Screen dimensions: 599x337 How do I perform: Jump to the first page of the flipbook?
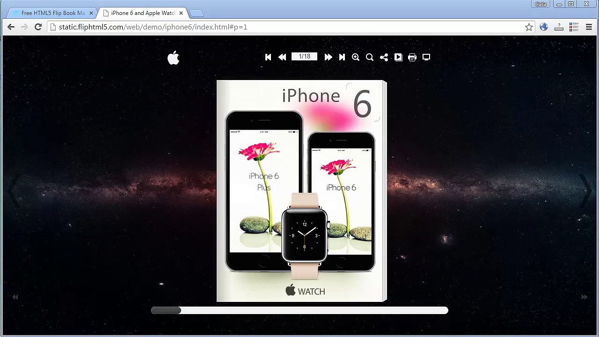[268, 57]
